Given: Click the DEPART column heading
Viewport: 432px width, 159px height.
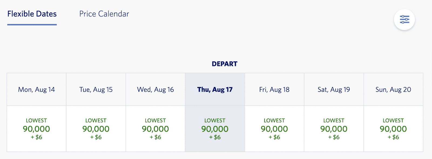Looking at the screenshot, I should (x=224, y=64).
